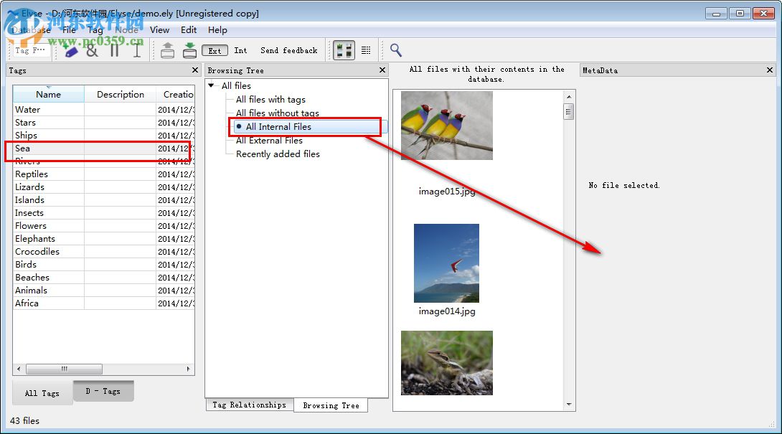The image size is (782, 434).
Task: Toggle the Ext files button
Action: [215, 50]
